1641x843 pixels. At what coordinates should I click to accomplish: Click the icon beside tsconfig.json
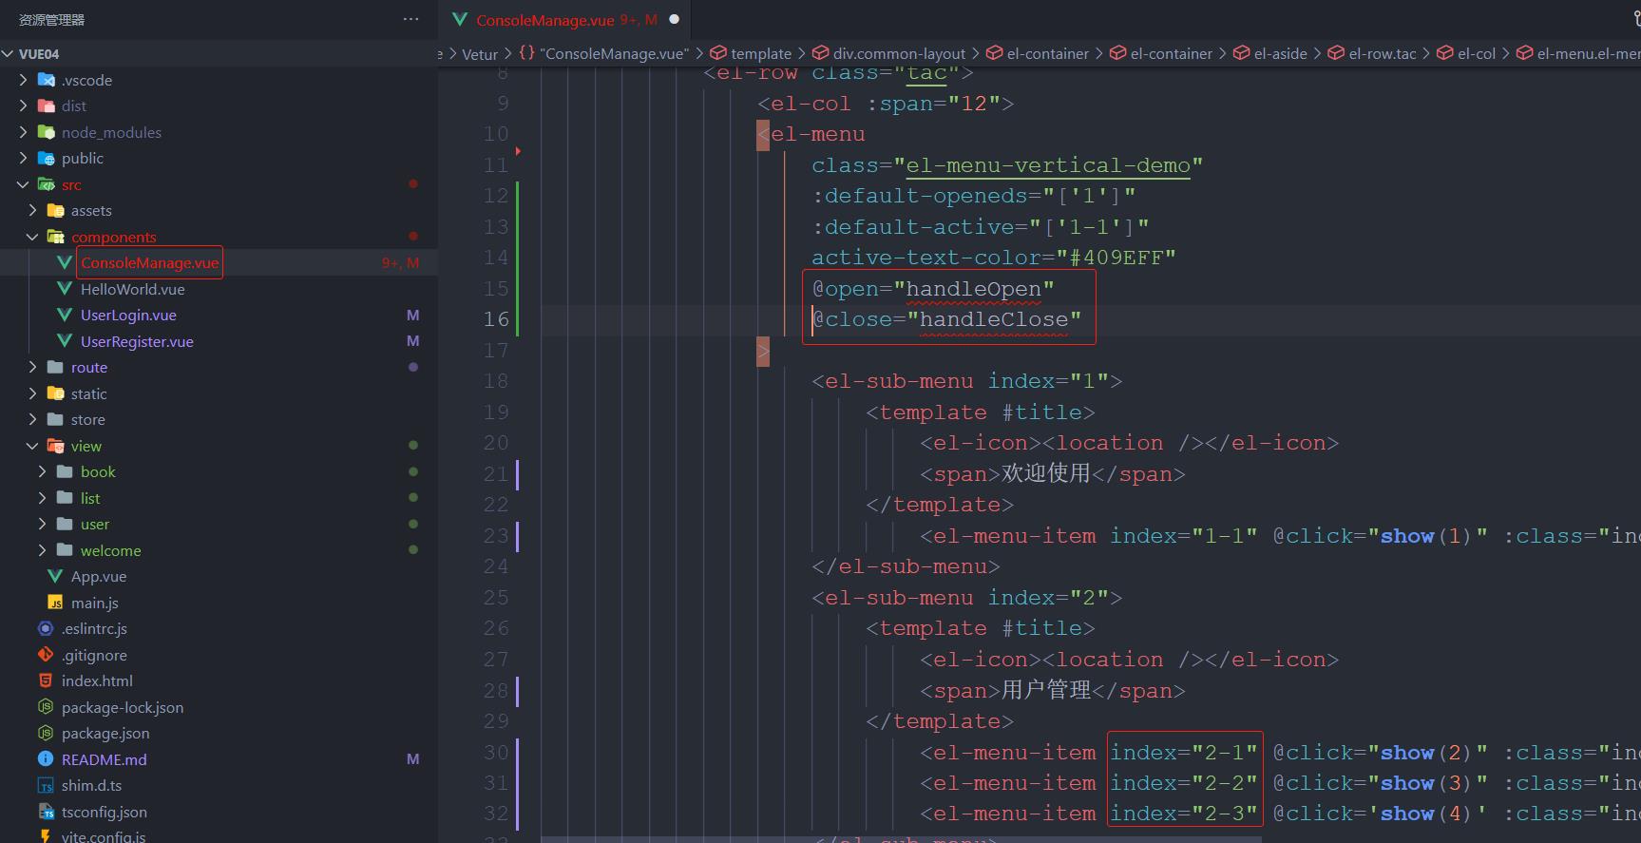coord(46,812)
